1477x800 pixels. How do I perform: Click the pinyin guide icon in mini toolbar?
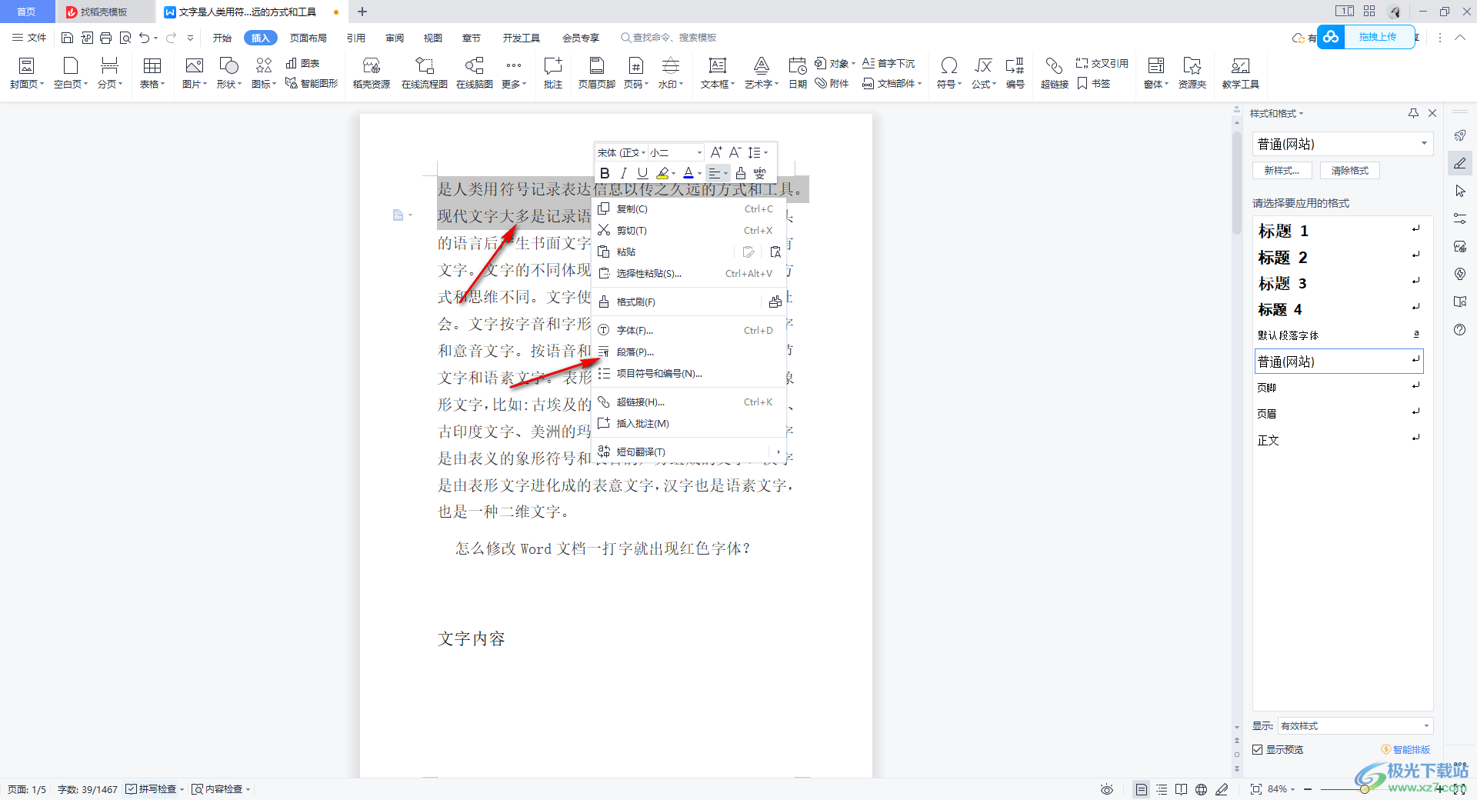[x=759, y=173]
